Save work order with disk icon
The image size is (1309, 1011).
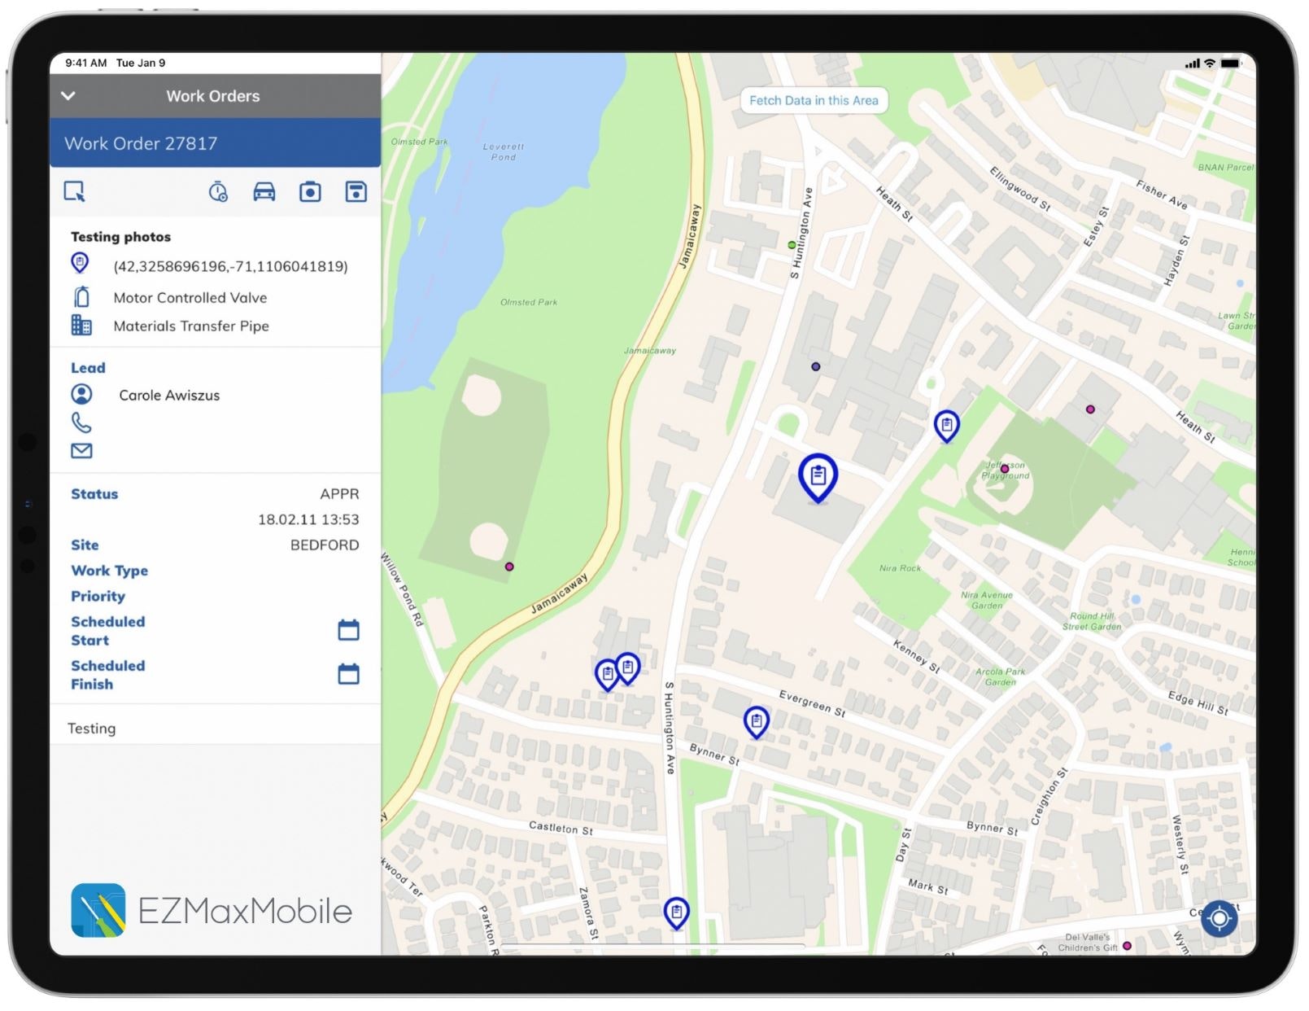pyautogui.click(x=356, y=192)
